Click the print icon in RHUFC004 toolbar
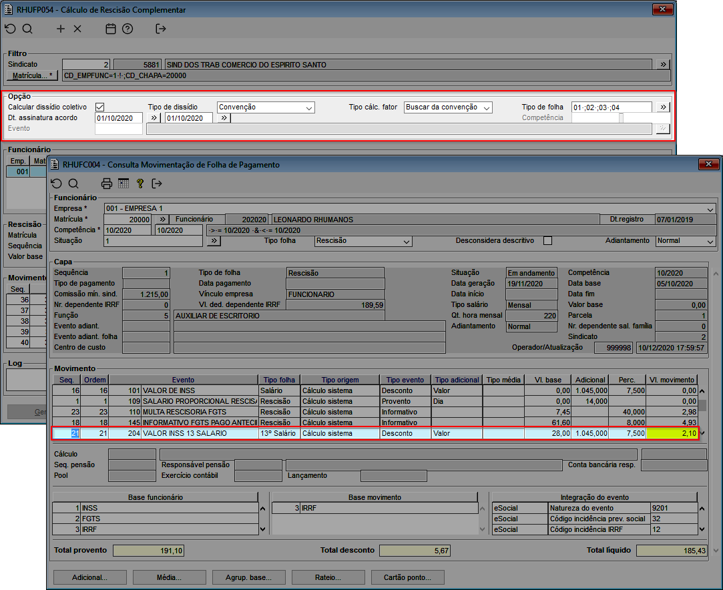Image resolution: width=723 pixels, height=590 pixels. point(107,184)
